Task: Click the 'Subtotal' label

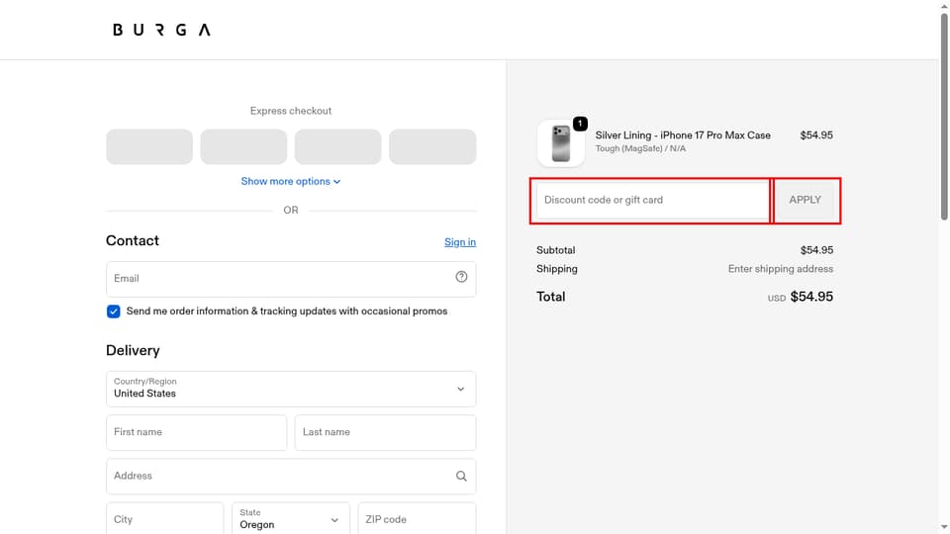Action: [555, 250]
